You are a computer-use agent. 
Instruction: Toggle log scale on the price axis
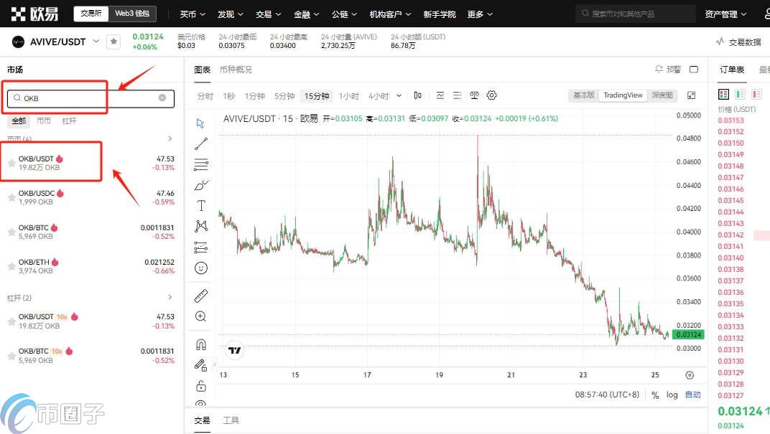pos(672,395)
